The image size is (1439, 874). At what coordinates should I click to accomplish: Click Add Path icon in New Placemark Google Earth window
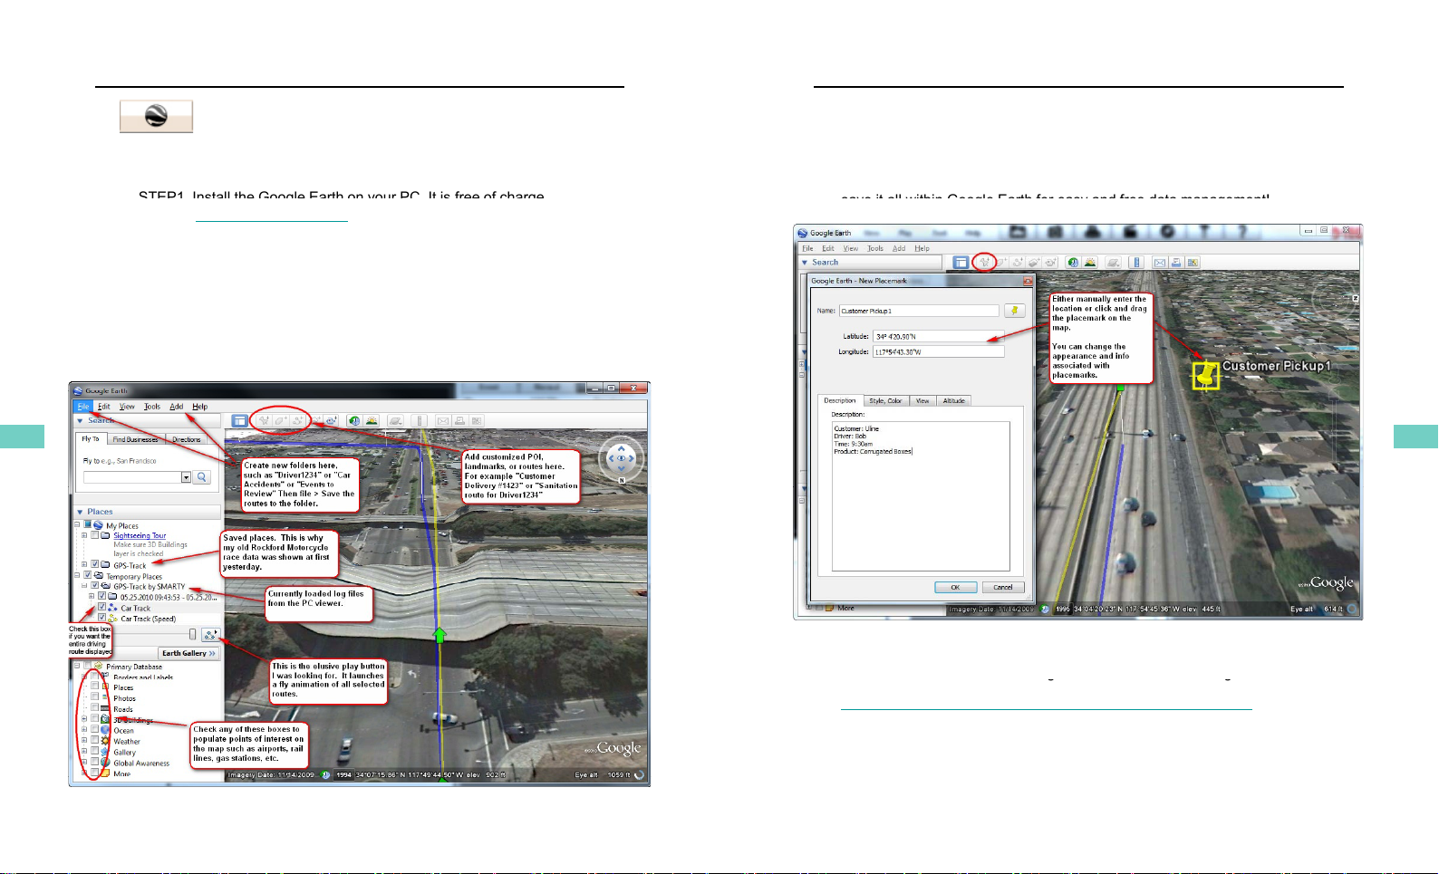(x=1018, y=263)
